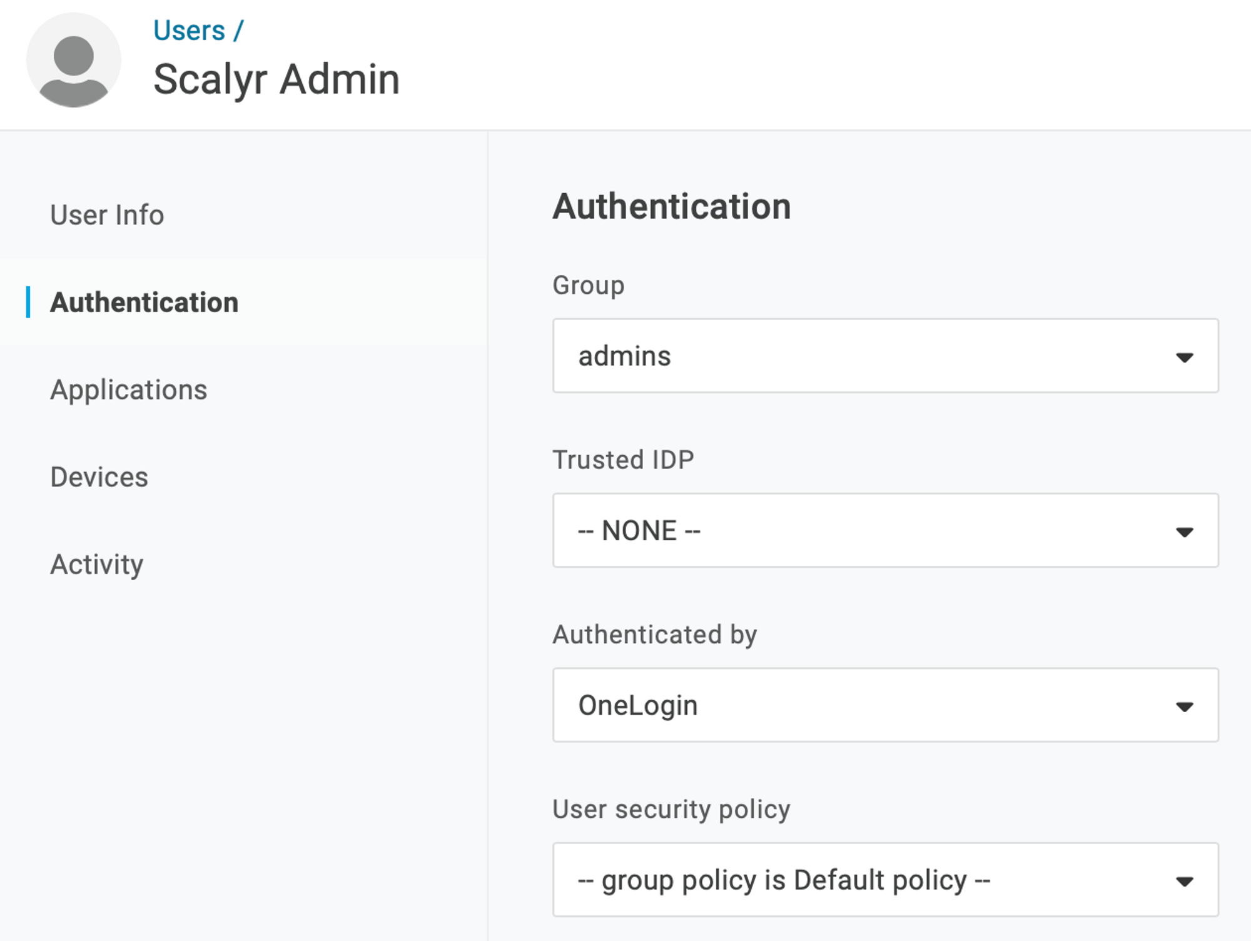Viewport: 1251px width, 941px height.
Task: Expand the User security policy dropdown
Action: click(x=886, y=880)
